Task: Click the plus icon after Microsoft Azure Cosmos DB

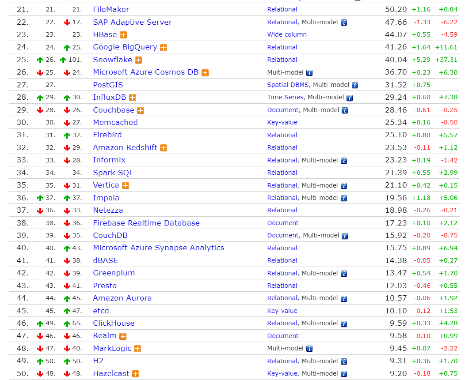Action: (x=205, y=73)
